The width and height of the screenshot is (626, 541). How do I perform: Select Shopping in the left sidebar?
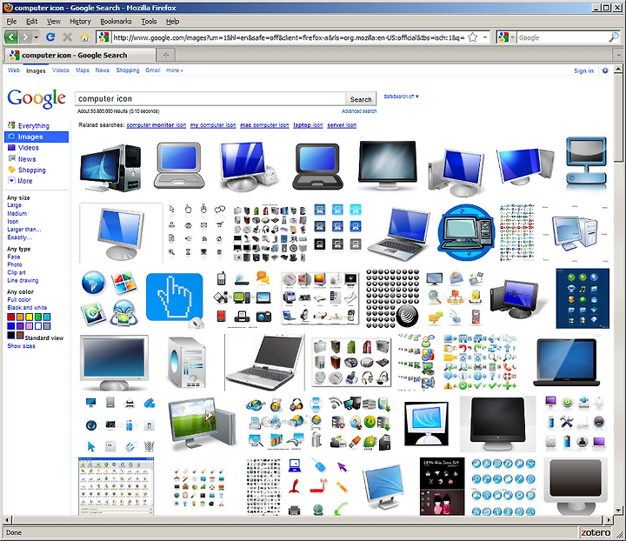(32, 170)
